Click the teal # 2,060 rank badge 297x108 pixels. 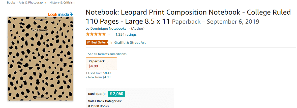coord(116,94)
